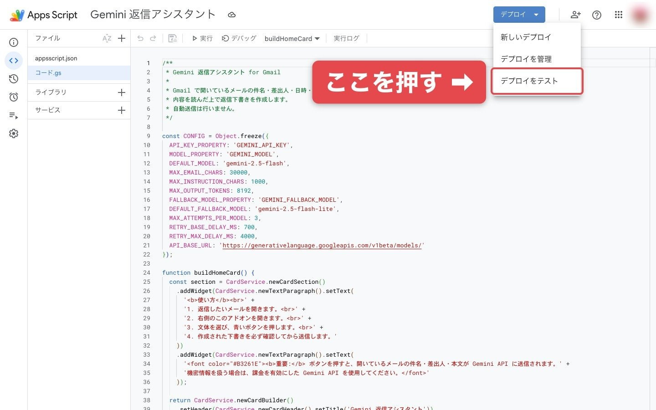
Task: Click the 'GEMINI_API_KEY' string
Action: point(261,145)
